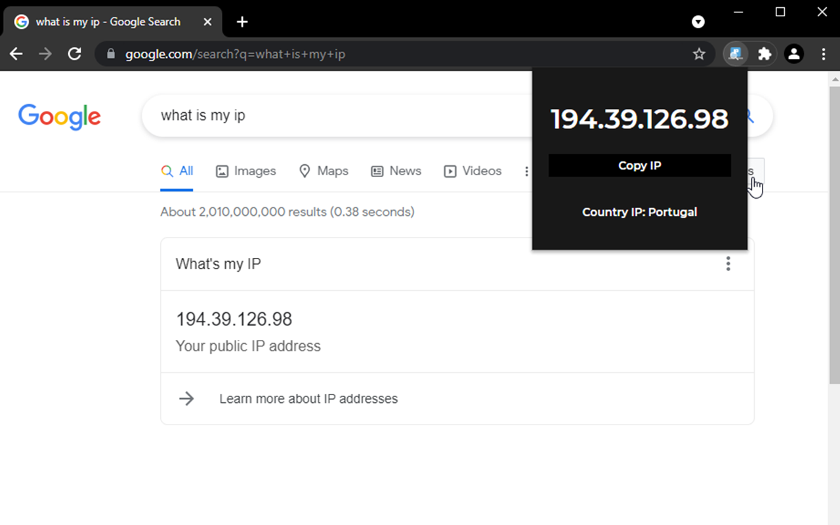This screenshot has width=840, height=525.
Task: Bookmark the page with the star icon
Action: point(700,53)
